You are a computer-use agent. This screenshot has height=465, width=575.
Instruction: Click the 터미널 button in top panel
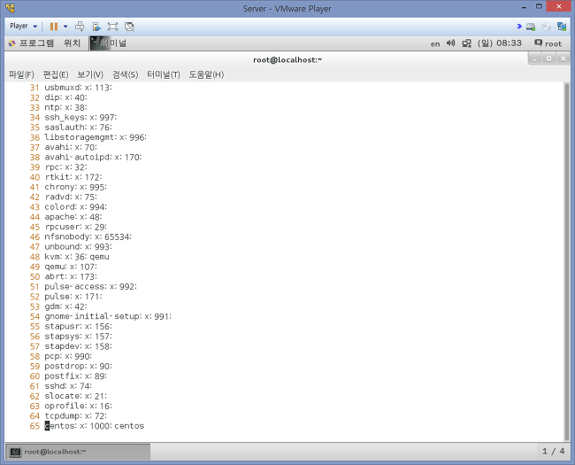tap(109, 43)
